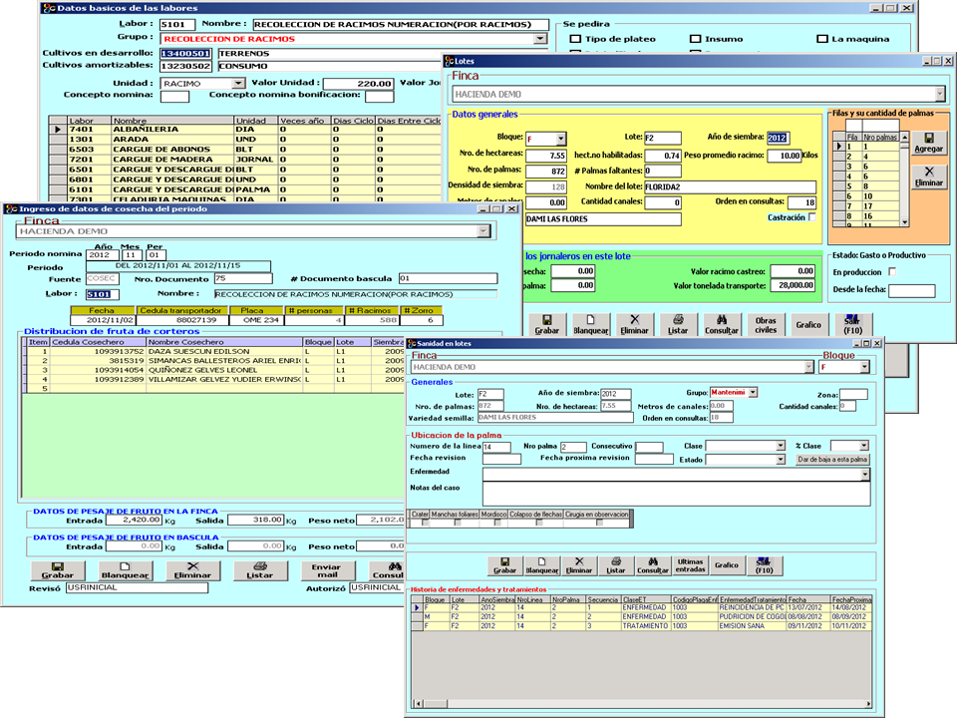957x718 pixels.
Task: Expand the Finca dropdown in Ingreso de cosecha
Action: [x=483, y=231]
